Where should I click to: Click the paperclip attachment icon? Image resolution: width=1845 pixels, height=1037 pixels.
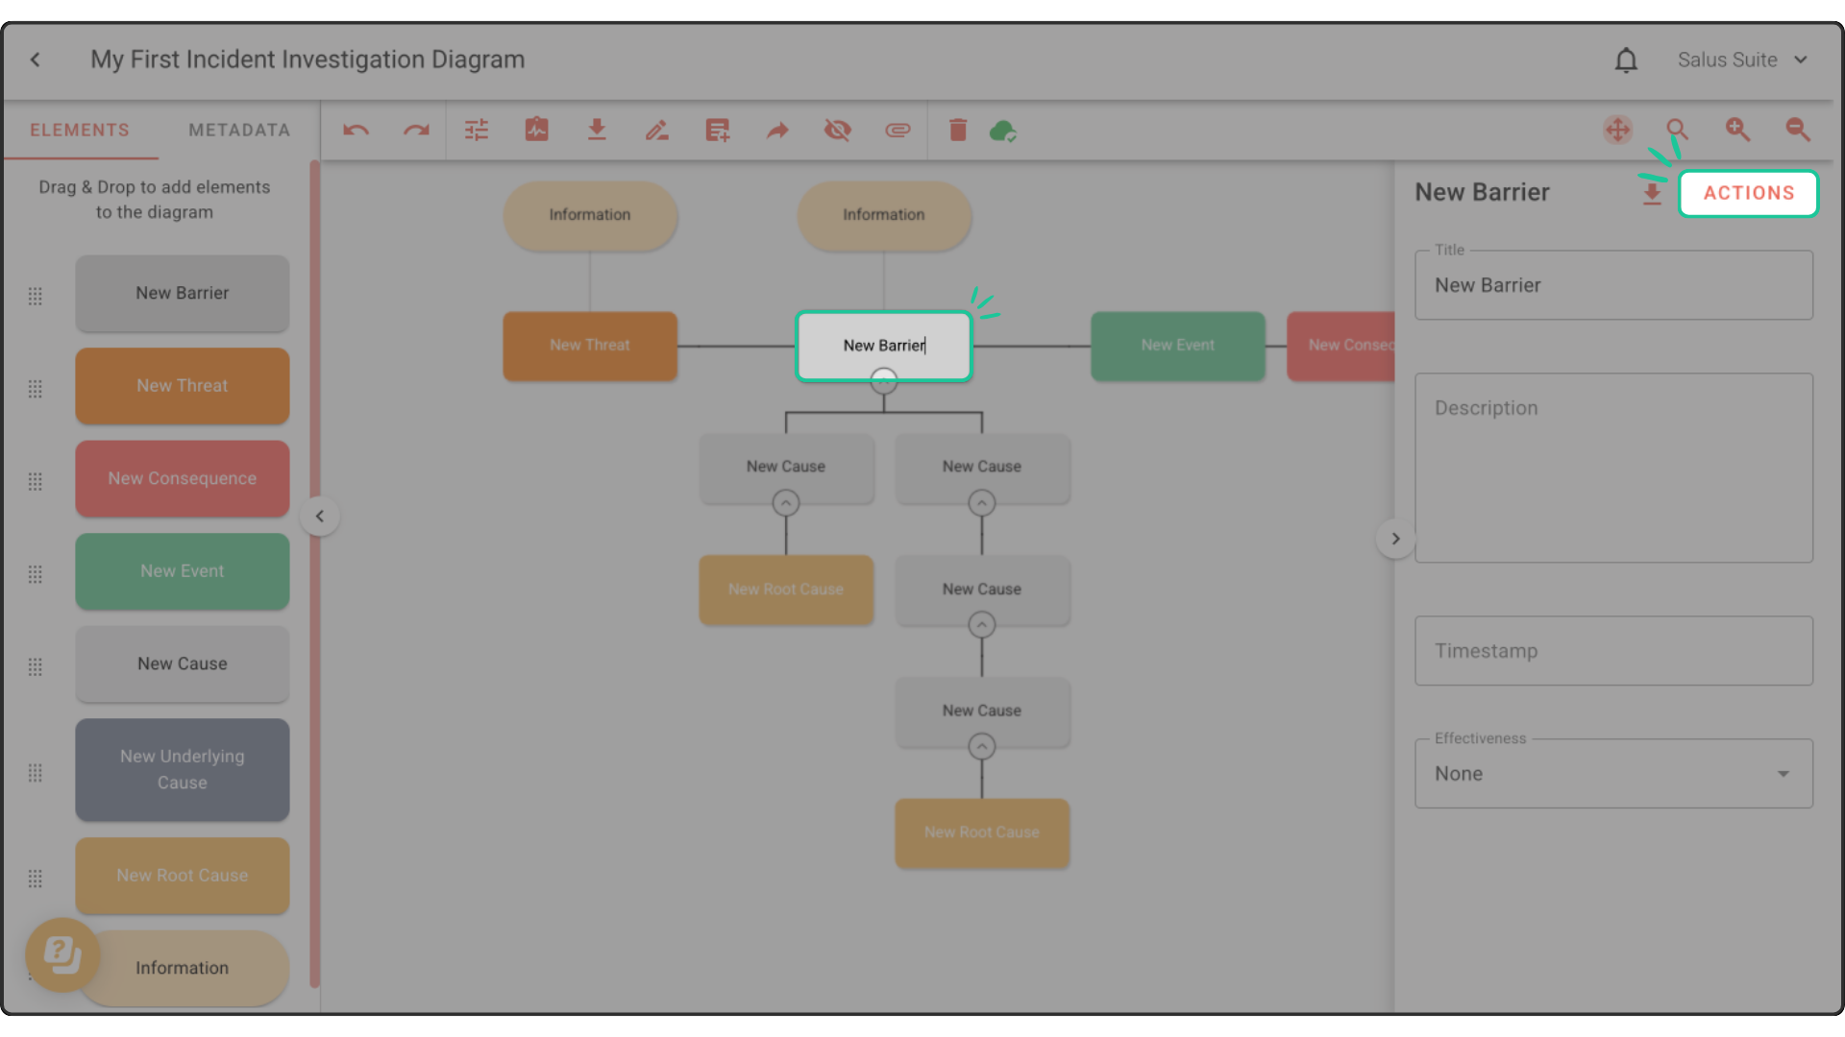click(x=898, y=131)
